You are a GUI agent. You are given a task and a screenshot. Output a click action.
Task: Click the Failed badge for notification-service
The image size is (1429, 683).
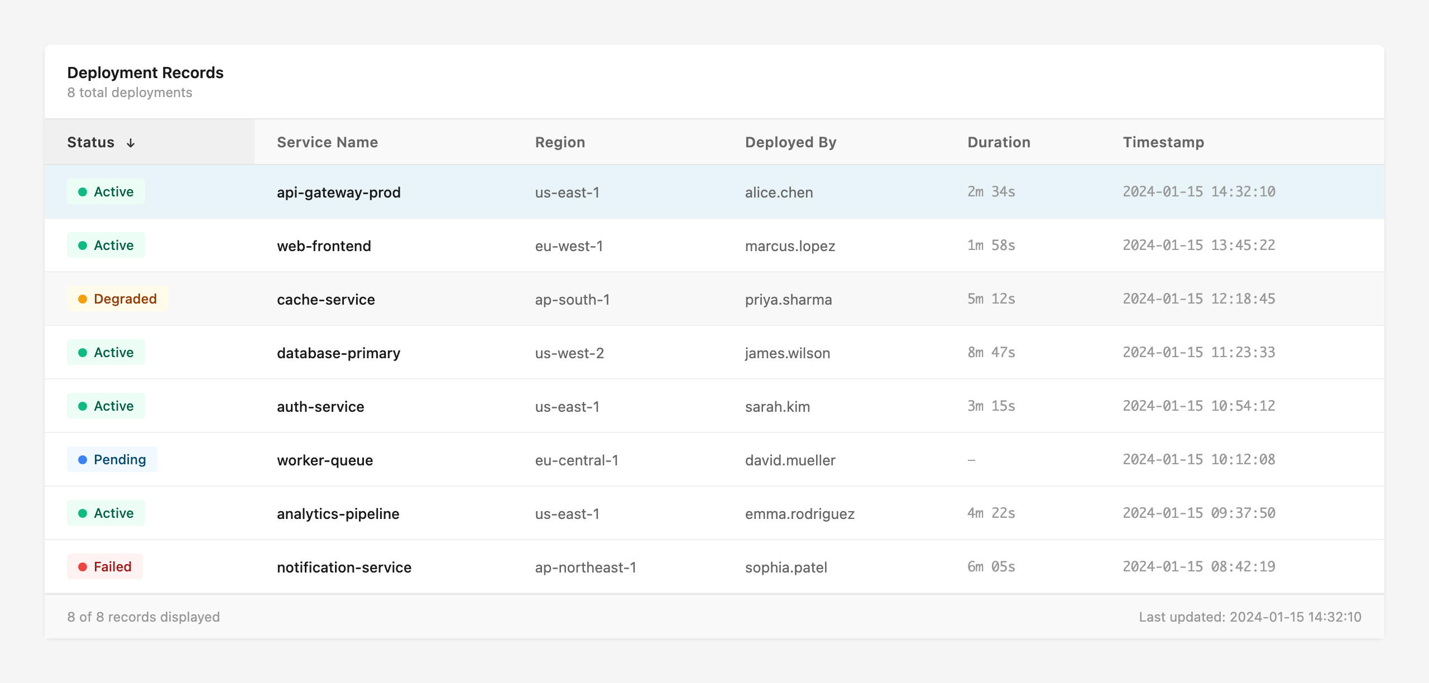pyautogui.click(x=105, y=566)
